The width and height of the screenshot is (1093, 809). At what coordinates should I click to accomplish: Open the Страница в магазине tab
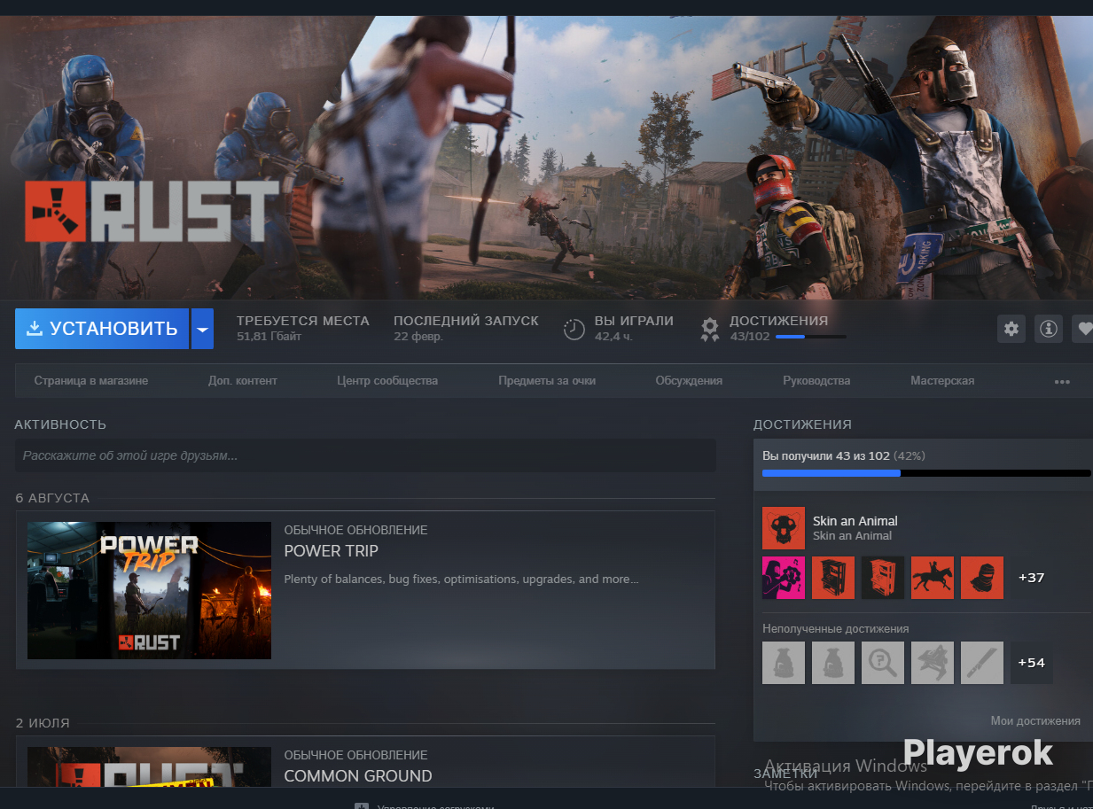[x=91, y=381]
